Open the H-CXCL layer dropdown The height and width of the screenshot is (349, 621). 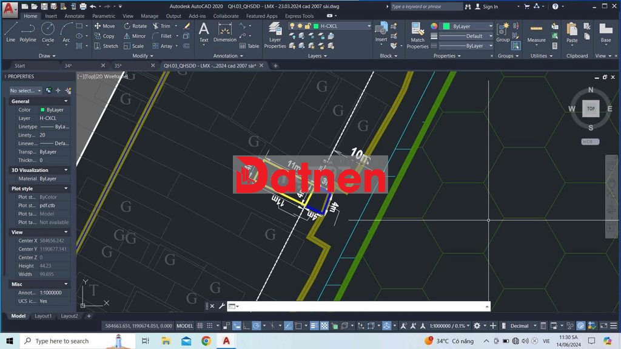pyautogui.click(x=368, y=26)
